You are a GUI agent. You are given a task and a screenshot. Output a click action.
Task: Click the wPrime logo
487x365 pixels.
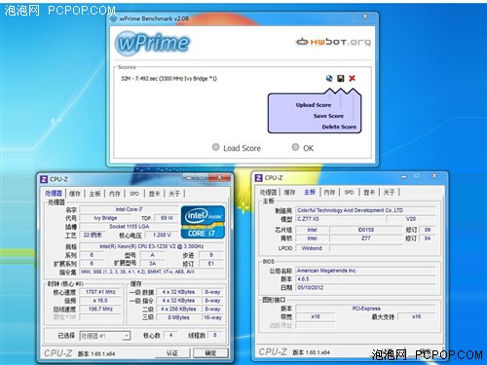tap(153, 43)
